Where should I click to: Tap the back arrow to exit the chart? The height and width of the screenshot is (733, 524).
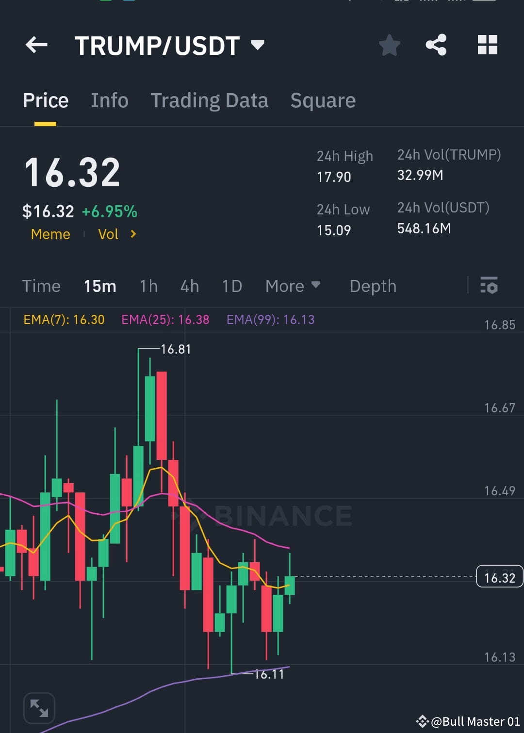coord(36,45)
